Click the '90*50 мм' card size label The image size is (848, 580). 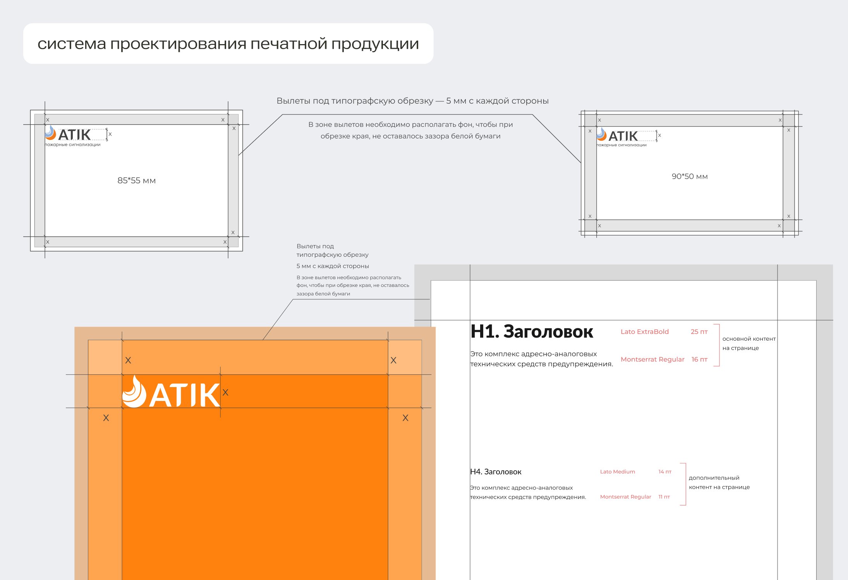[x=690, y=176]
